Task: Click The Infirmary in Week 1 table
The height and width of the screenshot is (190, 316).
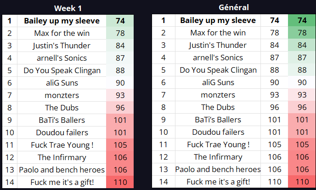Action: point(62,157)
